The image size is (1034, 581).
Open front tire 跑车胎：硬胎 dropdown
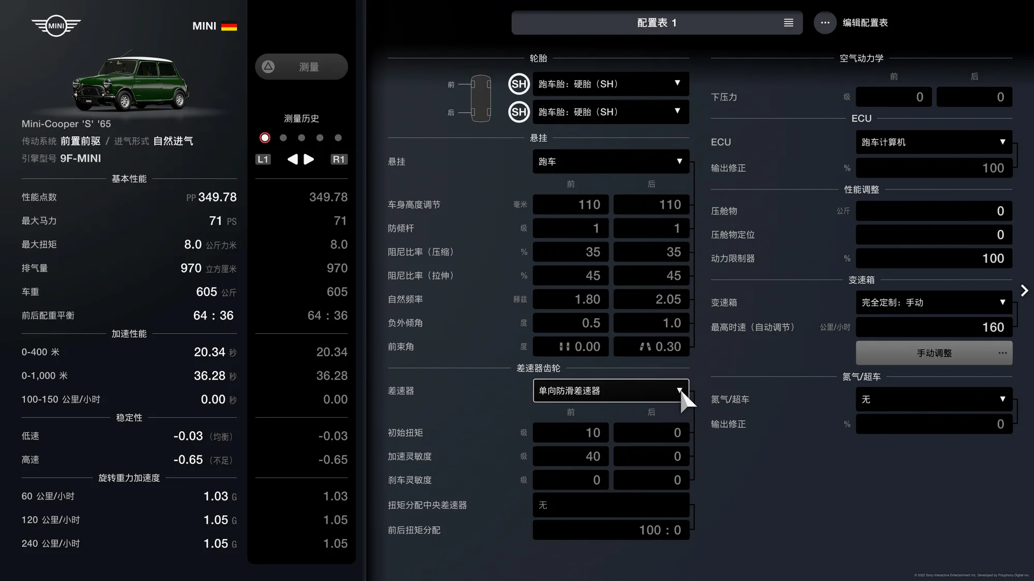pos(611,84)
